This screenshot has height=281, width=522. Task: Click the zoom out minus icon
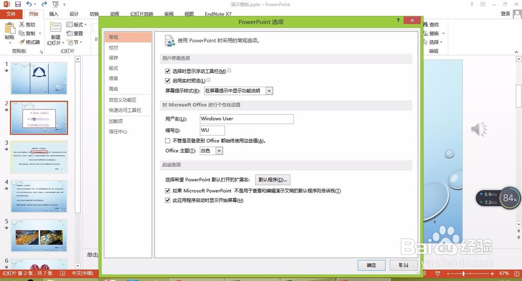coord(448,273)
